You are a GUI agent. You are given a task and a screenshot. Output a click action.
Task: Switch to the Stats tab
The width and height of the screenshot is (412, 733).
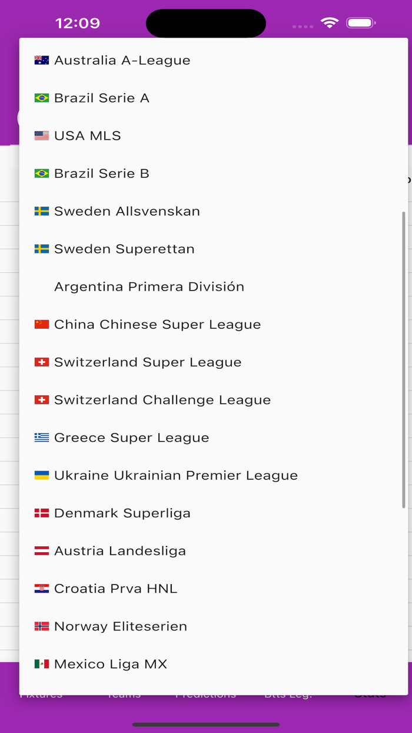369,694
